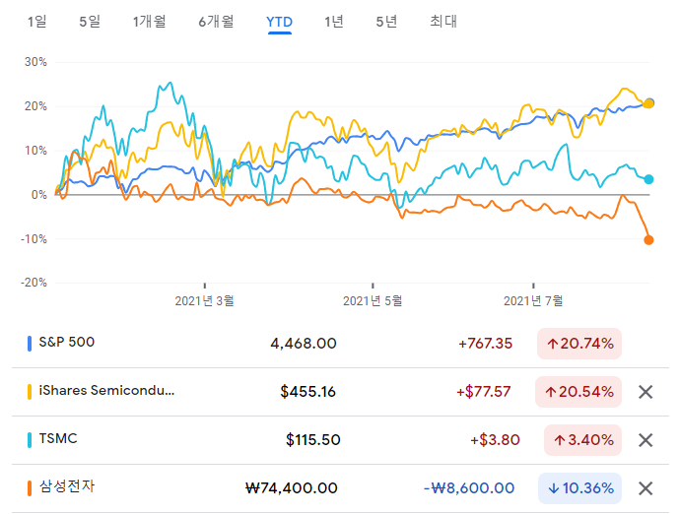The width and height of the screenshot is (680, 514).
Task: Click the 2021년 5월 axis label
Action: 373,300
